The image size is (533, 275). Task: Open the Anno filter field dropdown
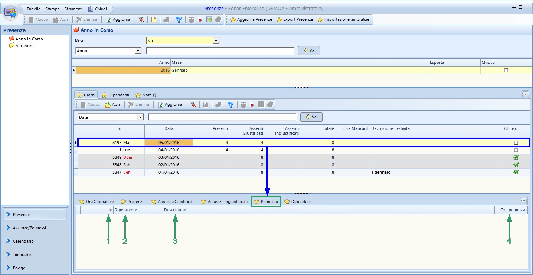(138, 51)
